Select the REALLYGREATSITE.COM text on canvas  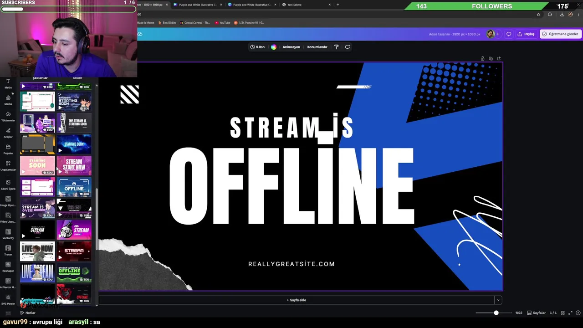(x=291, y=264)
